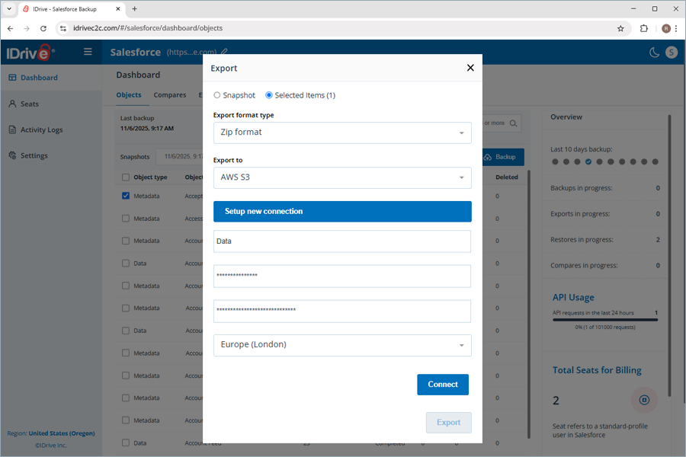
Task: Open Europe (London) region dropdown
Action: click(x=342, y=345)
